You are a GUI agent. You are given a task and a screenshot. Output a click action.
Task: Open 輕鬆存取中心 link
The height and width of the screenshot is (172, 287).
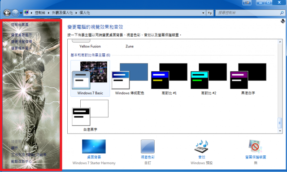click(22, 161)
